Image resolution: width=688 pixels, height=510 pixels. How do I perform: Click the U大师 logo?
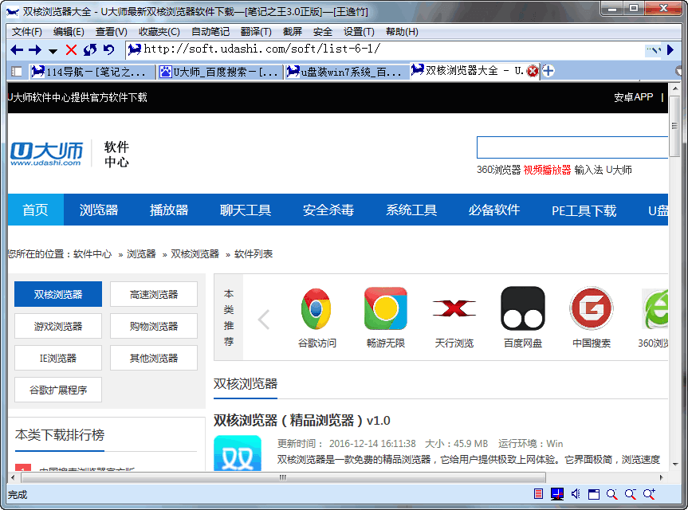pos(46,154)
